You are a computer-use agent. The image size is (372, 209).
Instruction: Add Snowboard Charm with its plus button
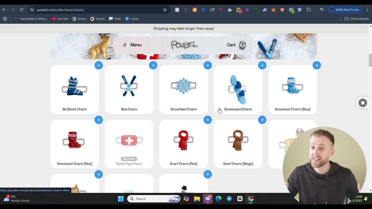(262, 65)
